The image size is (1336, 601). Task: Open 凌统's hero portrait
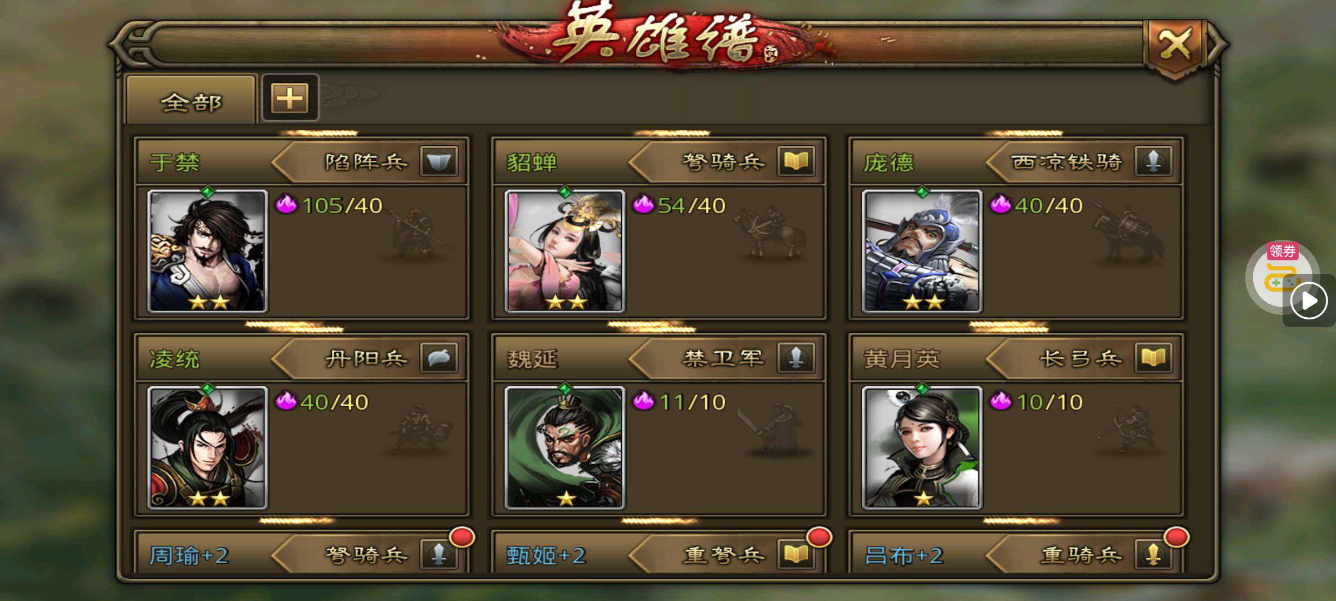[x=208, y=448]
